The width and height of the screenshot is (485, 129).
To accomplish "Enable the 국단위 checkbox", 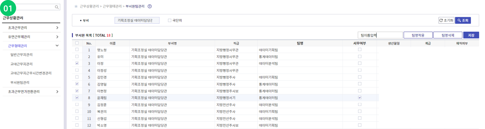I will pos(170,20).
